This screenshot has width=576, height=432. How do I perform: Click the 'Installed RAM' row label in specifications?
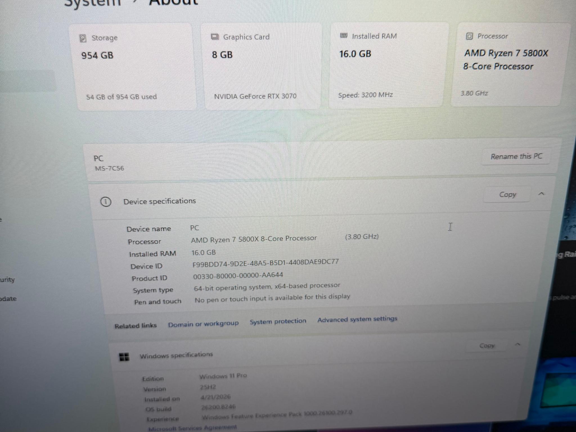click(x=153, y=254)
